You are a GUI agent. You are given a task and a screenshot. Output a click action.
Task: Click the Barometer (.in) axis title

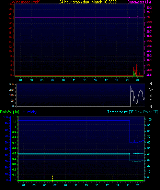pos(139,2)
